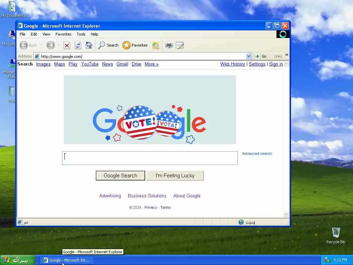Click the red X Stop icon

pos(67,46)
